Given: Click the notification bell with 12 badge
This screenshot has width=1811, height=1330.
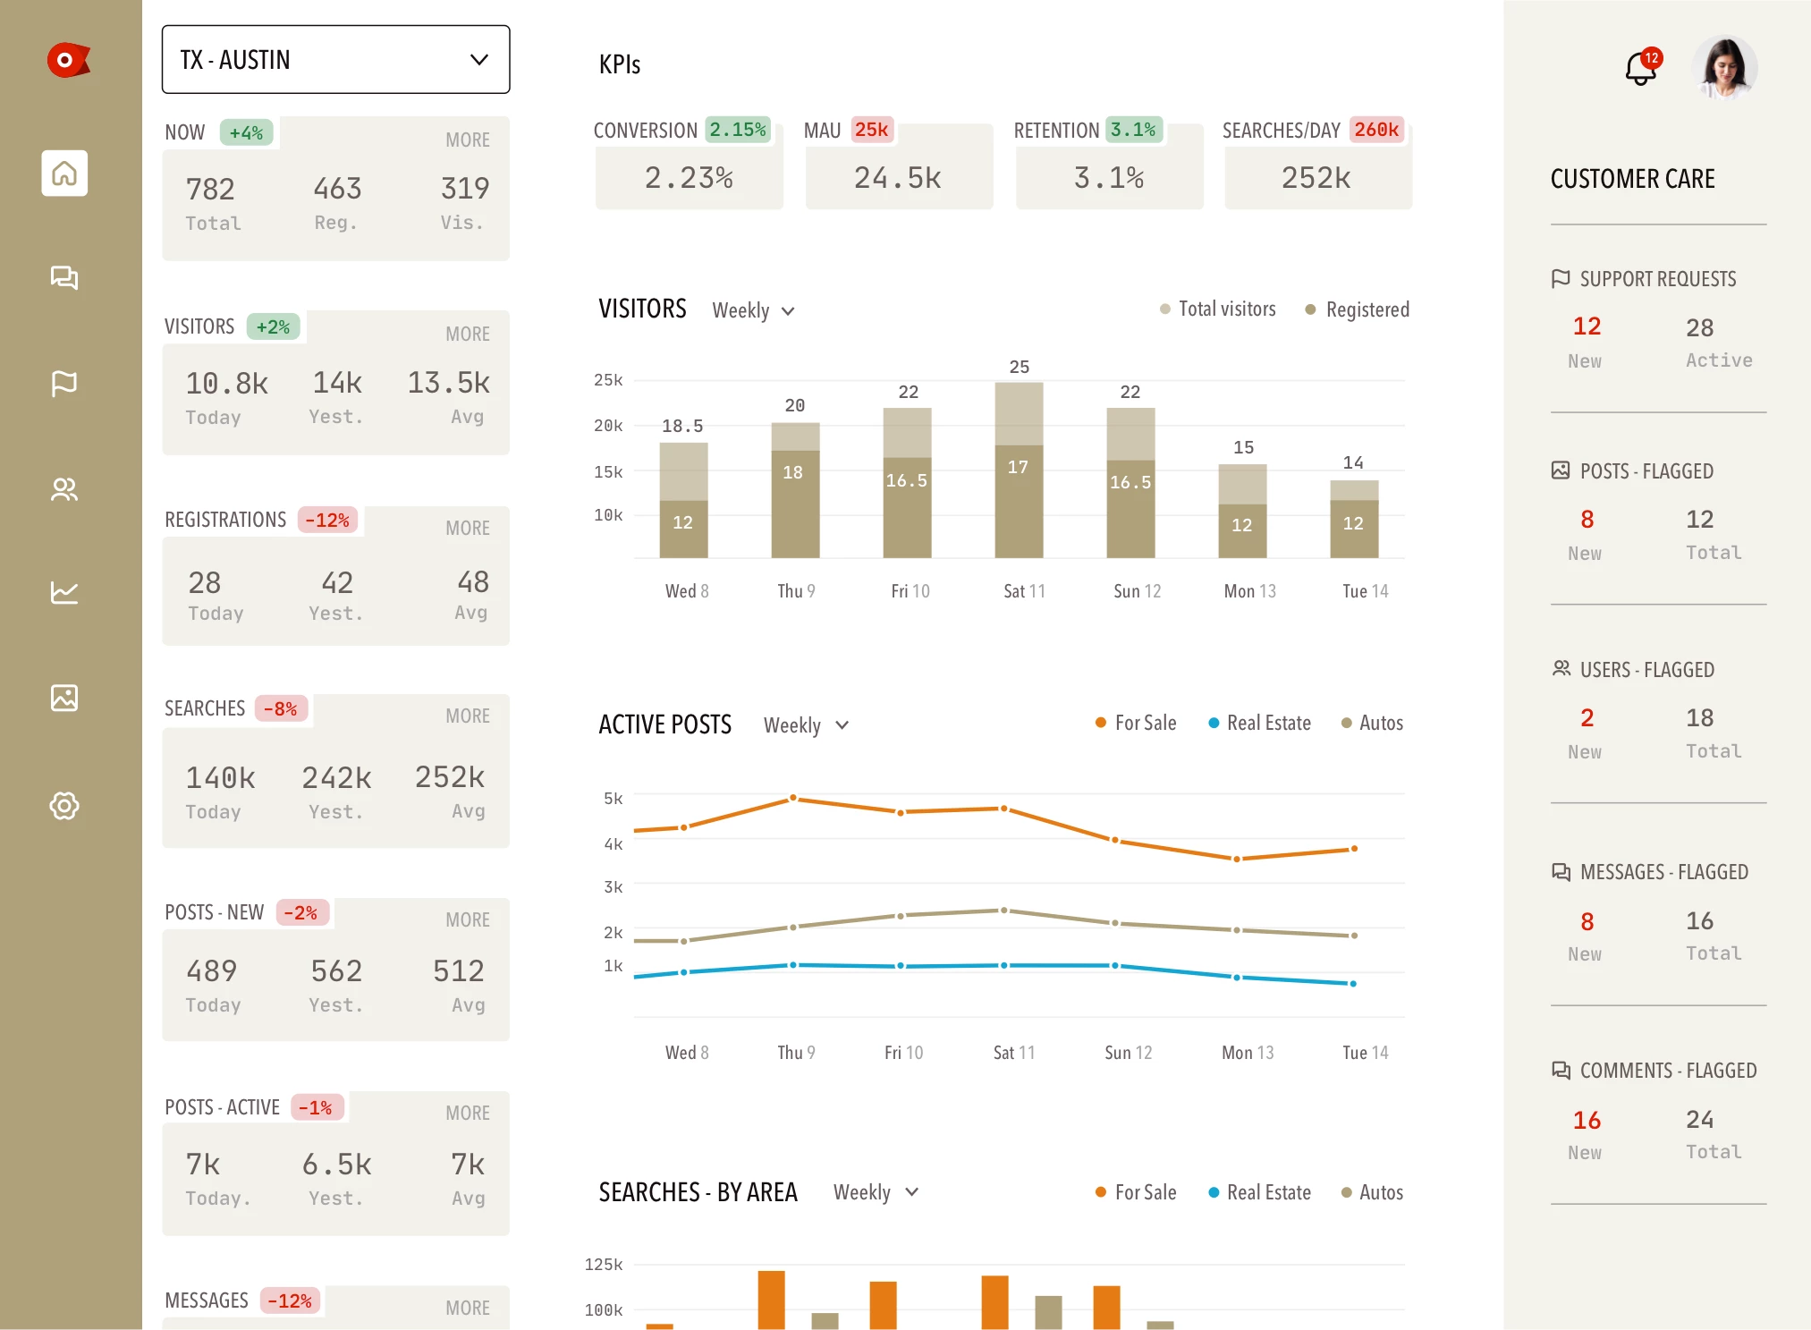Looking at the screenshot, I should coord(1640,68).
